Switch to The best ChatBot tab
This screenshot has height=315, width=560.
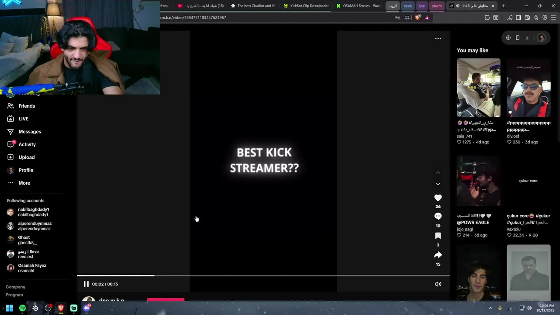(253, 6)
